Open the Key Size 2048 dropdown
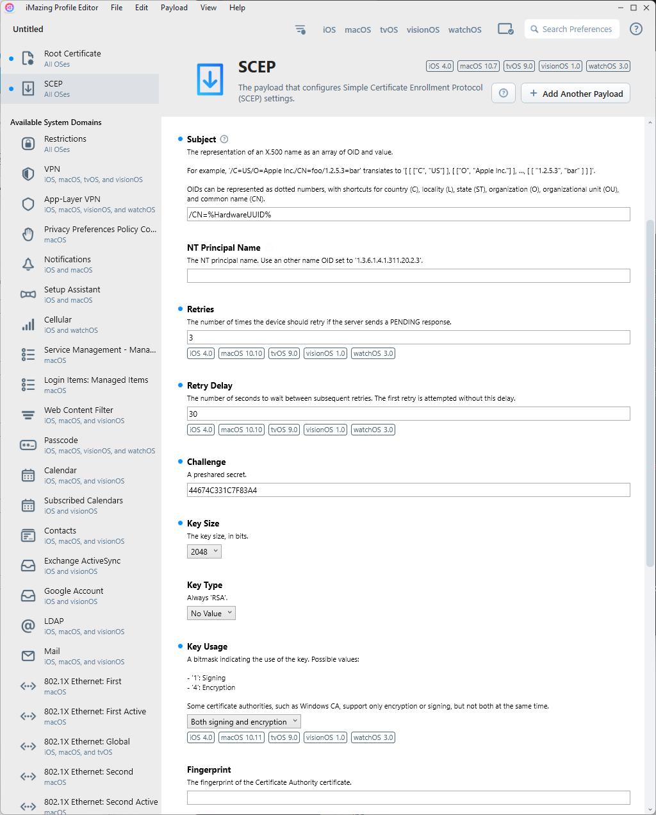The width and height of the screenshot is (656, 815). pos(204,551)
